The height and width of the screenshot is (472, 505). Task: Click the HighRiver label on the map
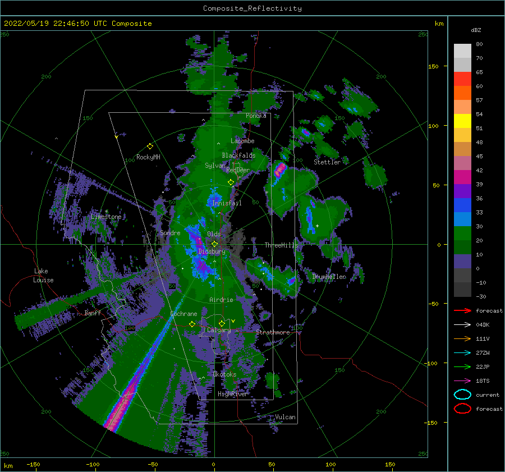pos(232,395)
